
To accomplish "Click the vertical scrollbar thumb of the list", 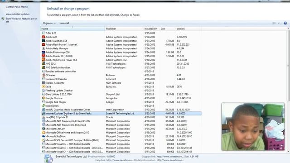I will tap(288, 65).
